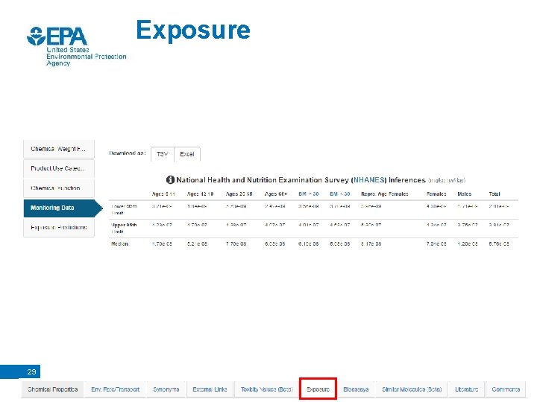Download the table as TSV
The height and width of the screenshot is (402, 537).
(x=163, y=154)
